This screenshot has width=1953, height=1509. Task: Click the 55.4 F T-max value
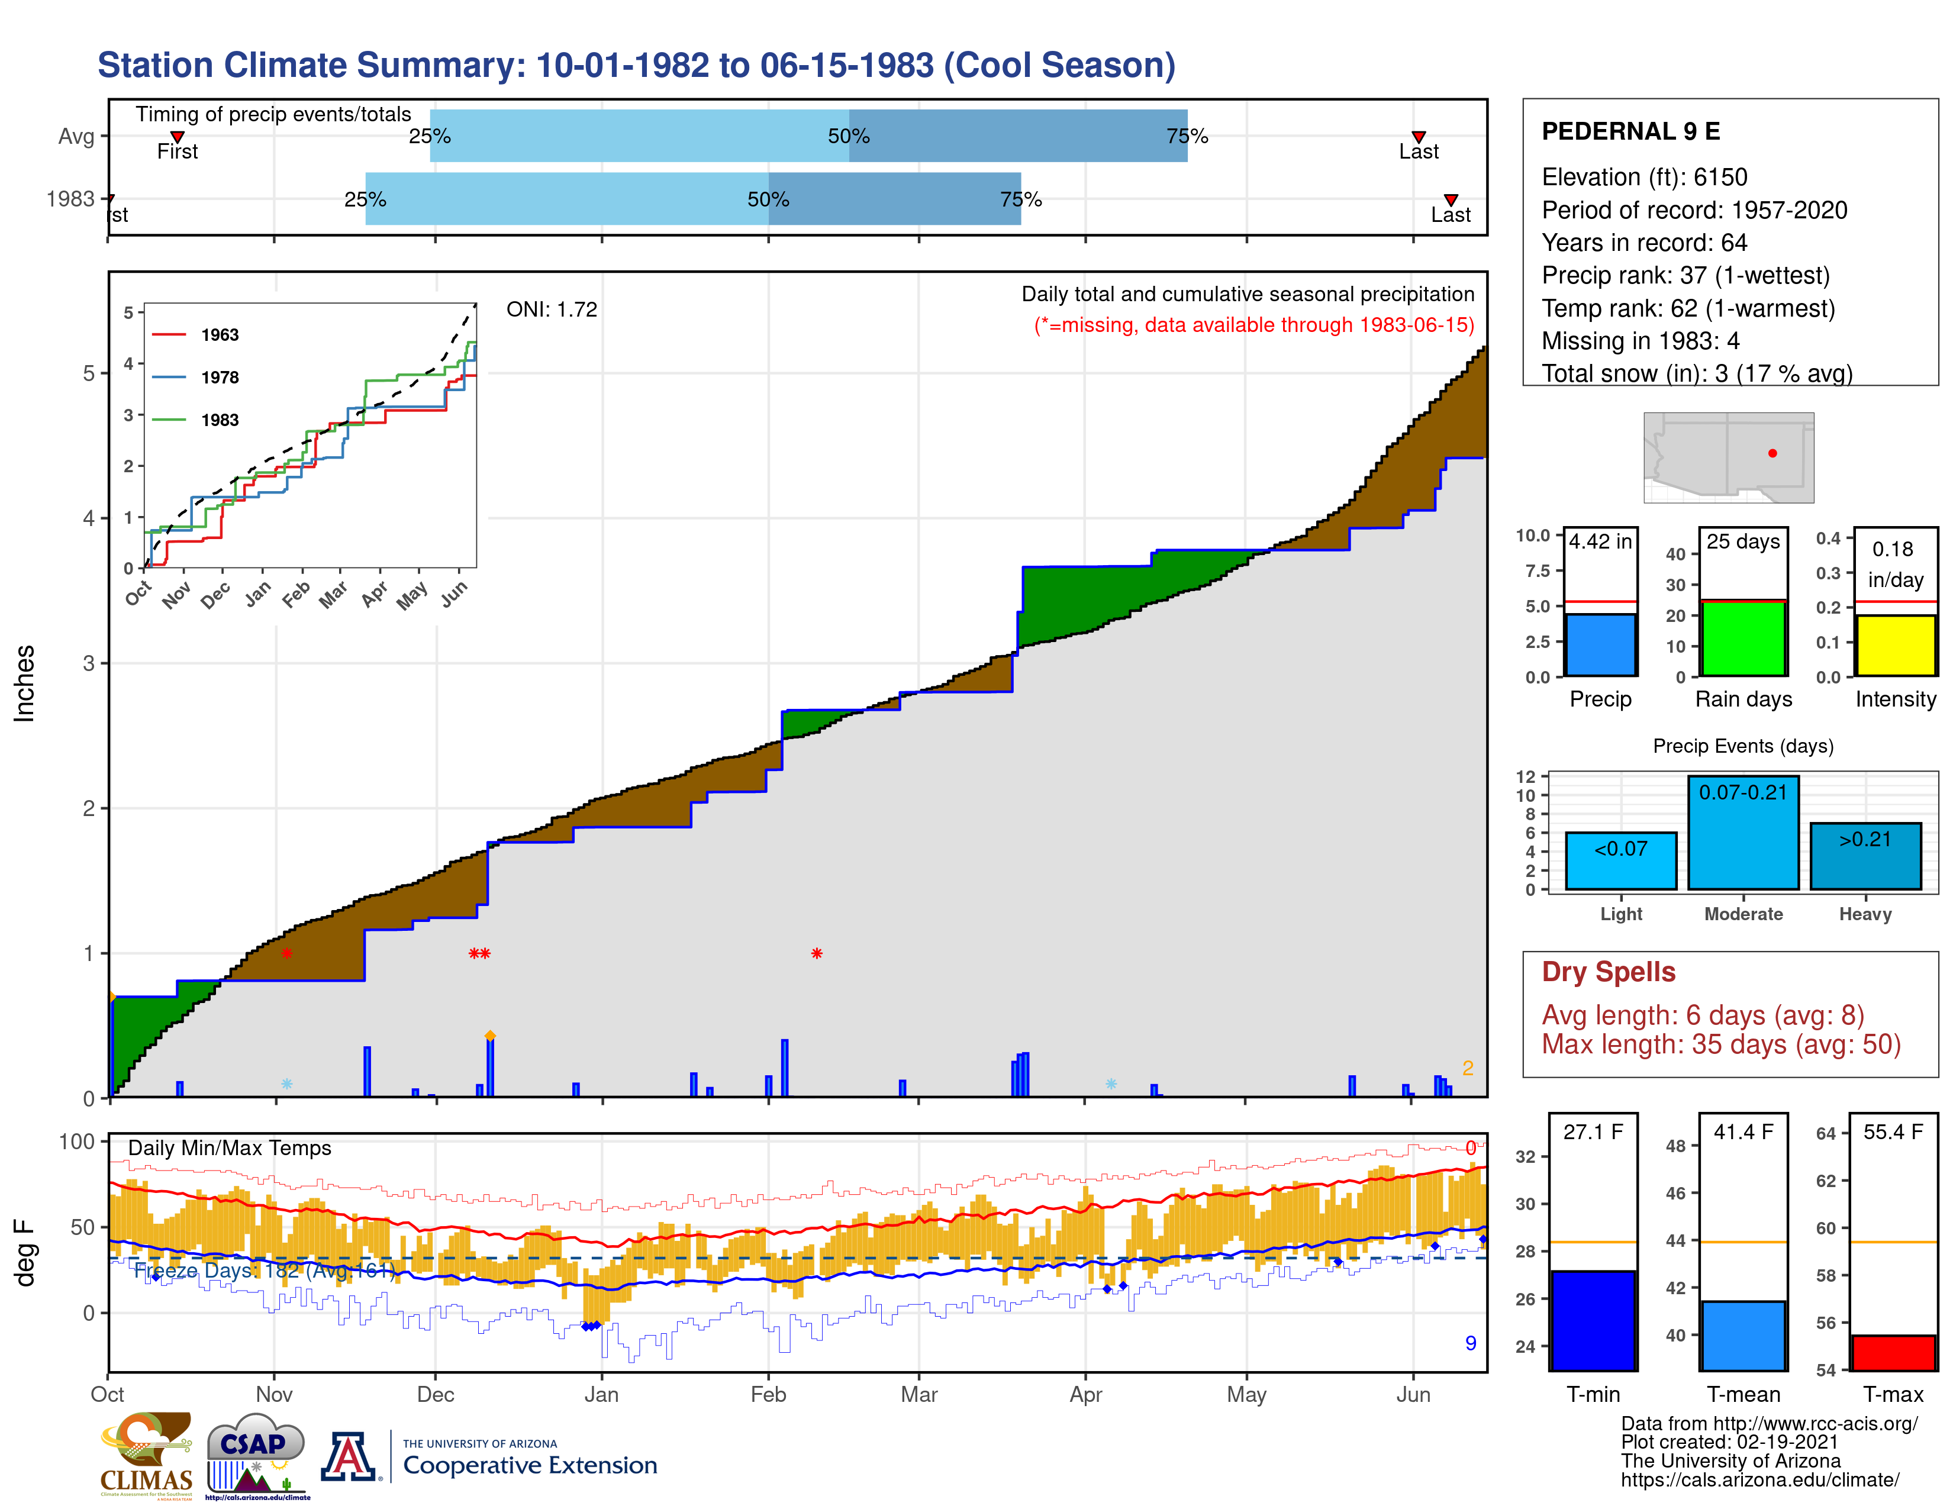point(1893,1131)
